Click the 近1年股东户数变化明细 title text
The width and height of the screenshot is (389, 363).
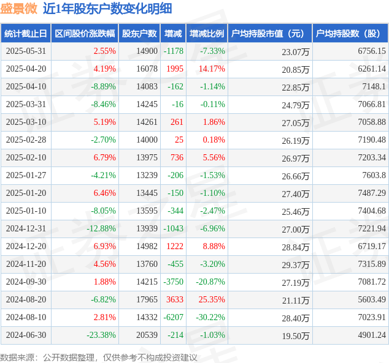pyautogui.click(x=107, y=9)
